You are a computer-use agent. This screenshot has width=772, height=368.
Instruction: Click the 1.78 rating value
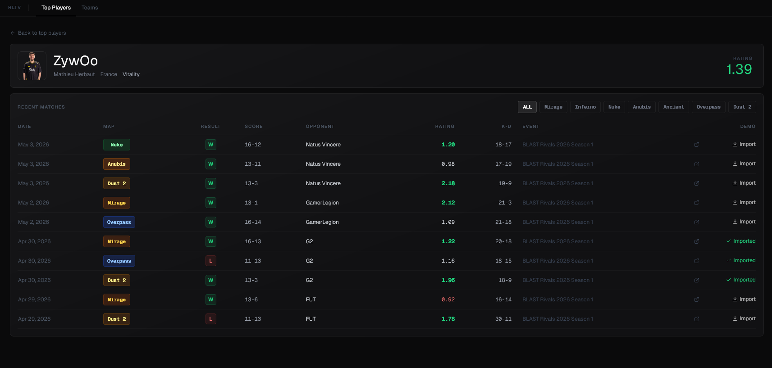[x=448, y=319]
